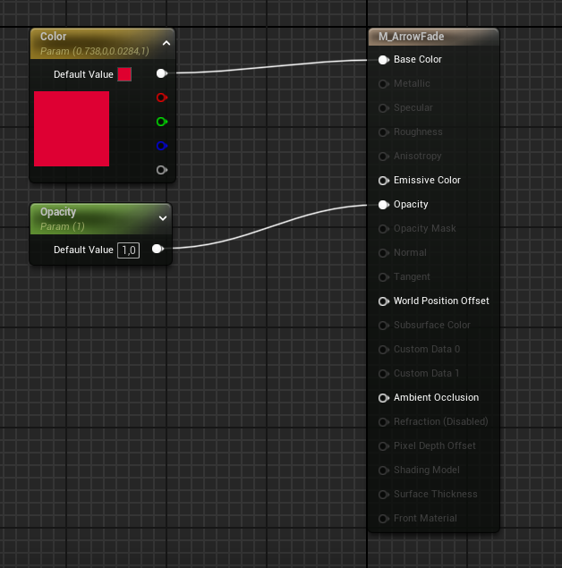Click the large red color preview
The image size is (562, 568).
coord(72,129)
